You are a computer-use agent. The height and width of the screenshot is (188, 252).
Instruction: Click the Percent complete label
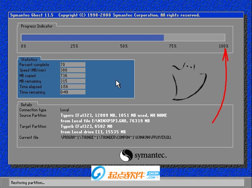[x=34, y=65]
